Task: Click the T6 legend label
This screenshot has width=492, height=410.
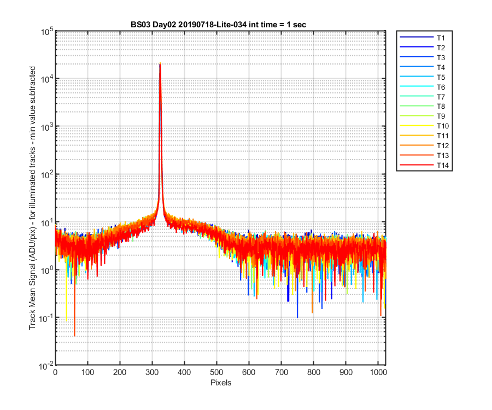Action: coord(441,87)
